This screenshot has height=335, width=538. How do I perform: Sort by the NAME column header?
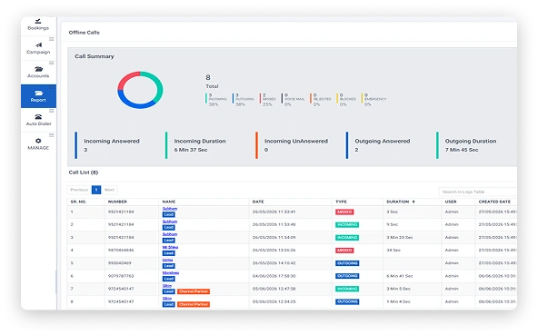pos(169,202)
